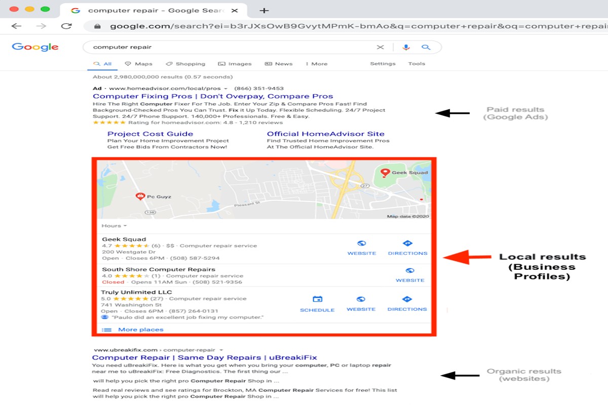
Task: Open Geek Squad business listing name
Action: pos(124,239)
